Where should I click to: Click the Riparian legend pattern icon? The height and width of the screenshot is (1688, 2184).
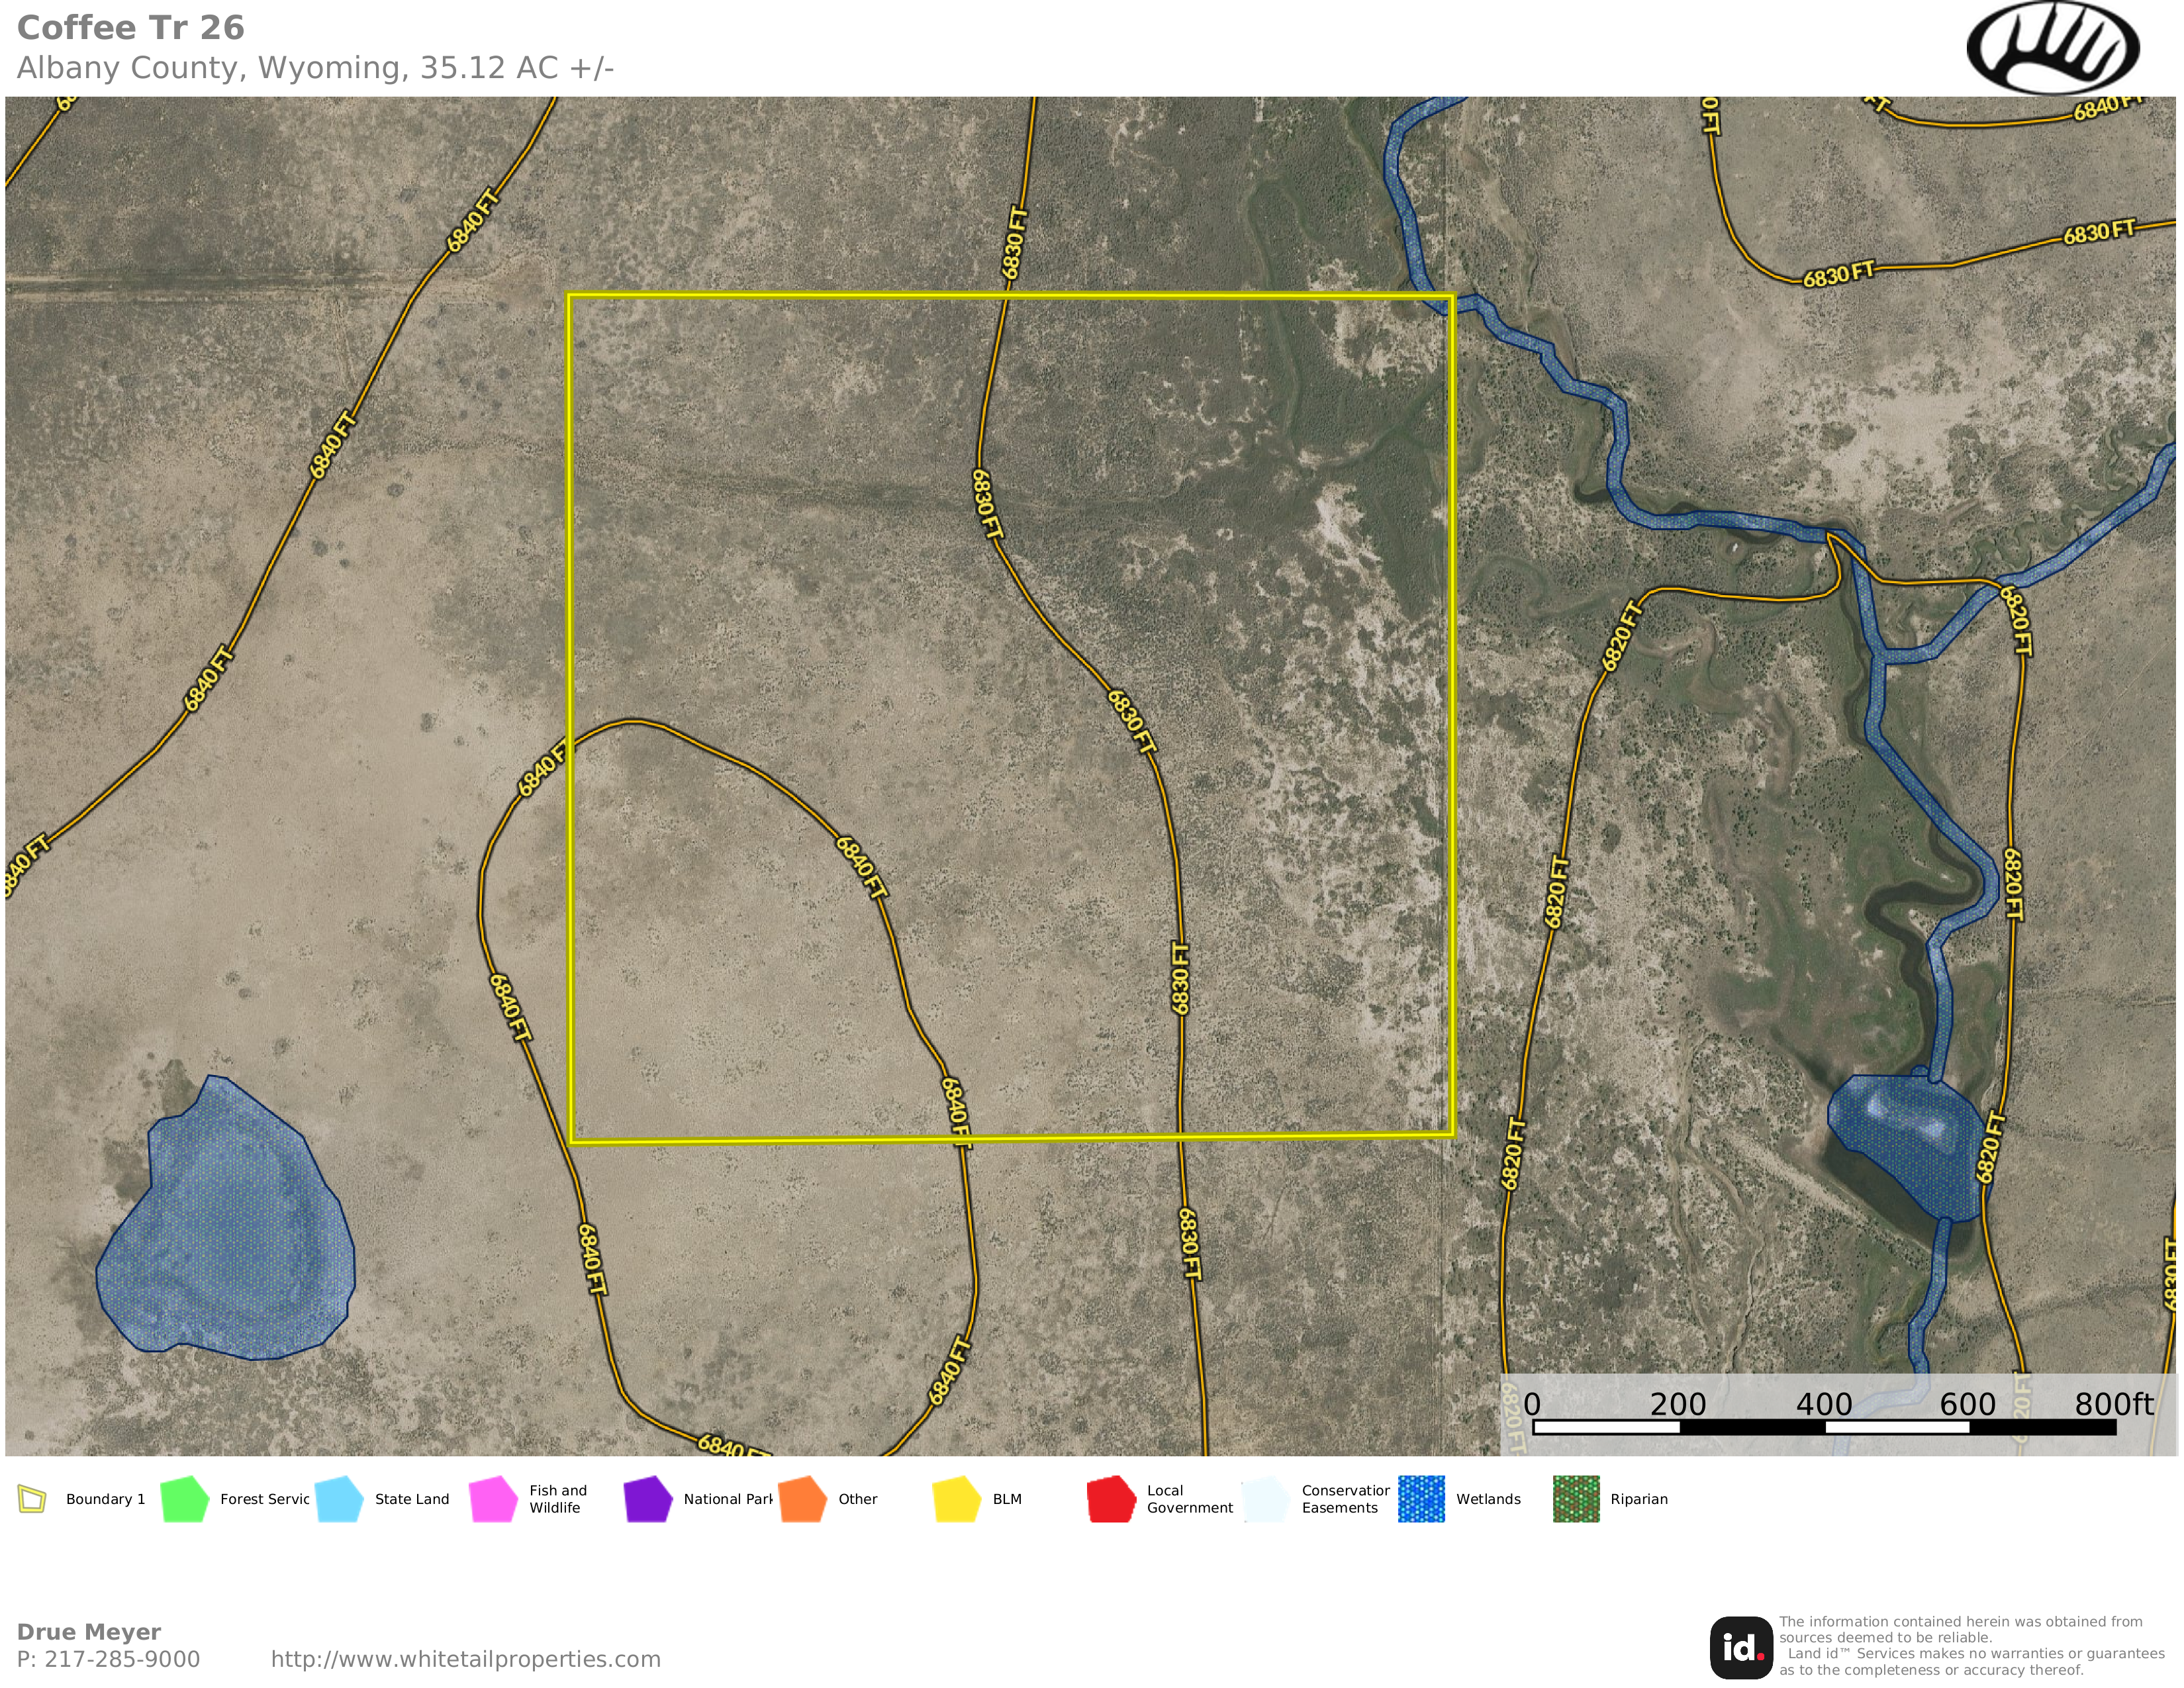[1575, 1499]
